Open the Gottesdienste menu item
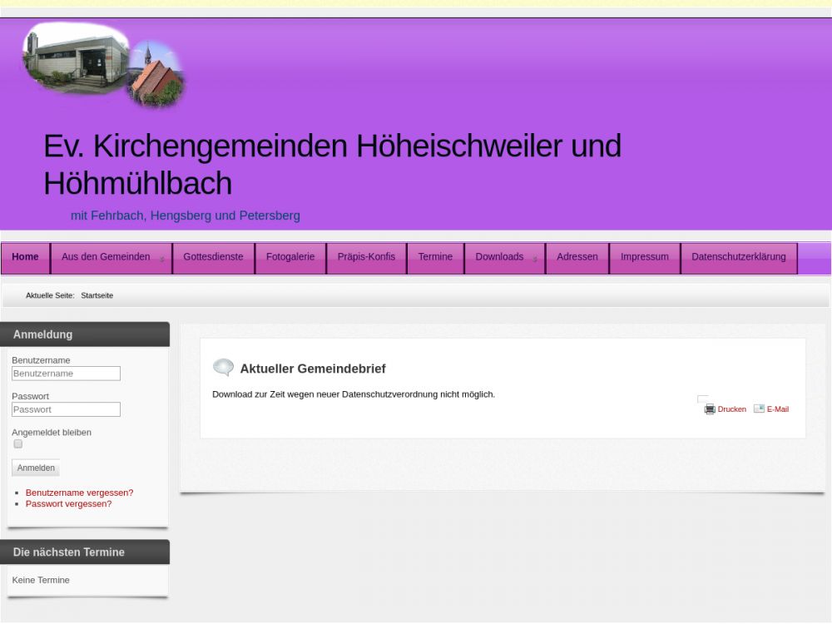Viewport: 832px width, 624px height. 213,257
